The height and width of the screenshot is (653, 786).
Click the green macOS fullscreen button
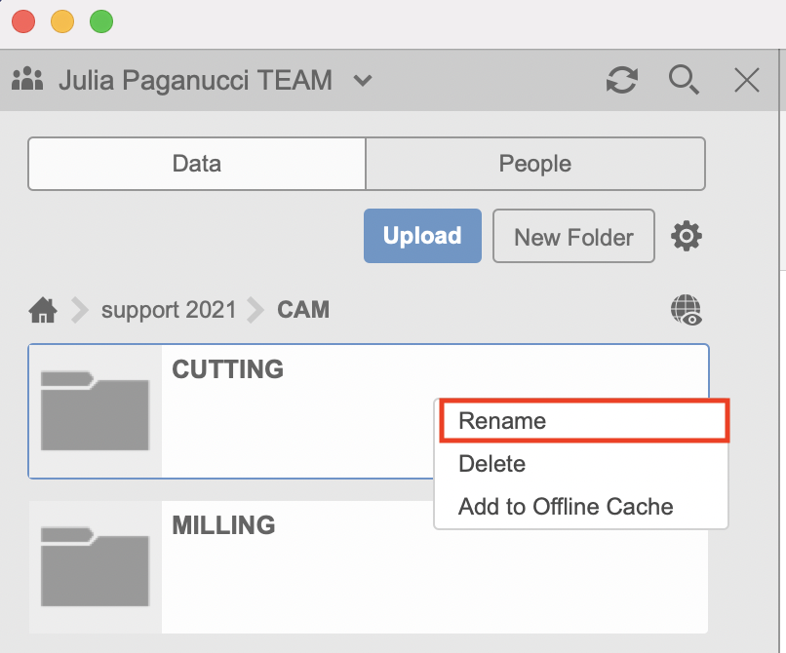[x=101, y=21]
